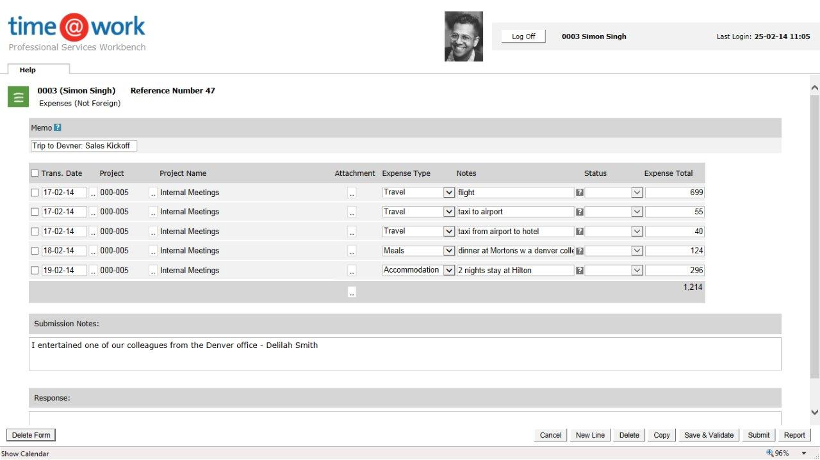The height and width of the screenshot is (460, 820).
Task: Check the flight expense row checkbox
Action: click(35, 193)
